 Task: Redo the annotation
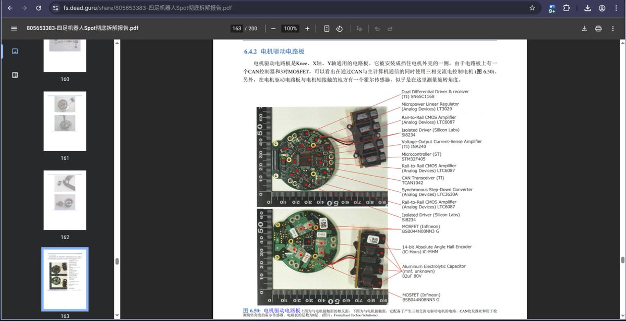pos(390,29)
